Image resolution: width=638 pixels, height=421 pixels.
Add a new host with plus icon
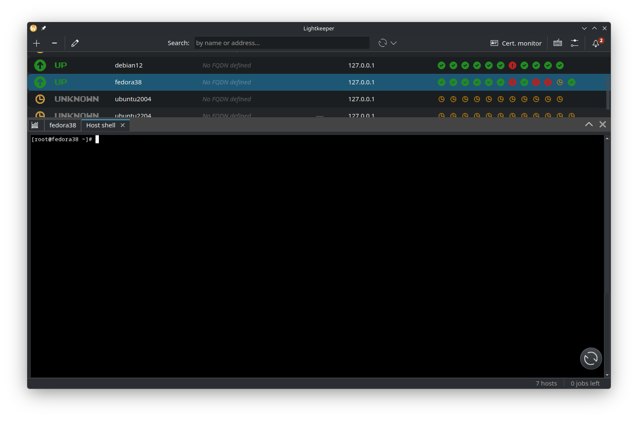click(37, 43)
